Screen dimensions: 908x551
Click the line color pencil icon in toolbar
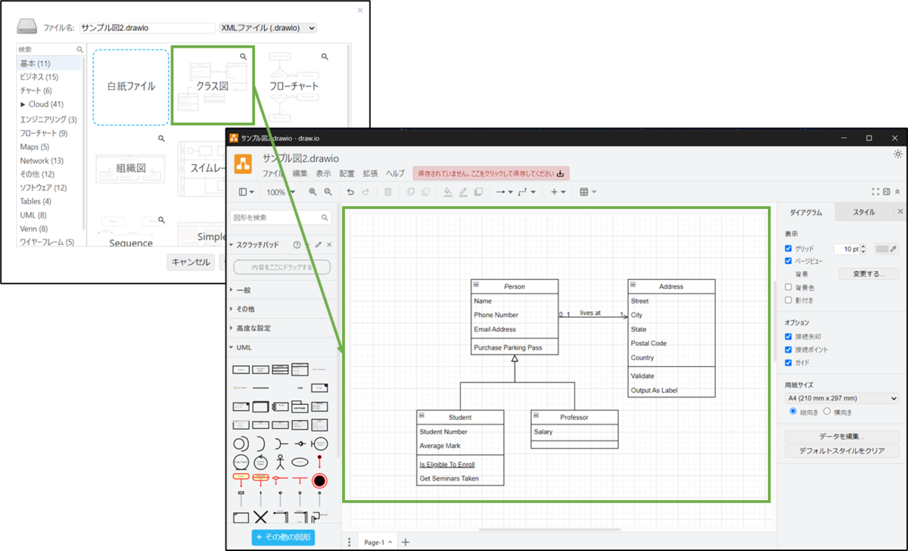click(x=463, y=192)
